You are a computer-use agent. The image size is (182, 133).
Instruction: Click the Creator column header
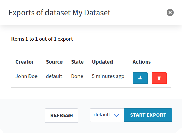pos(25,62)
